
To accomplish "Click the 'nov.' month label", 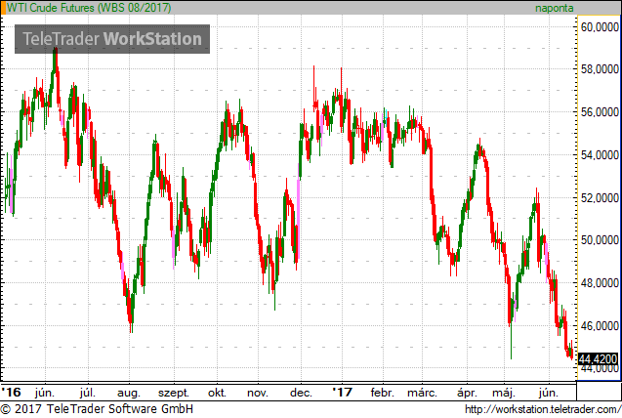I will 258,393.
